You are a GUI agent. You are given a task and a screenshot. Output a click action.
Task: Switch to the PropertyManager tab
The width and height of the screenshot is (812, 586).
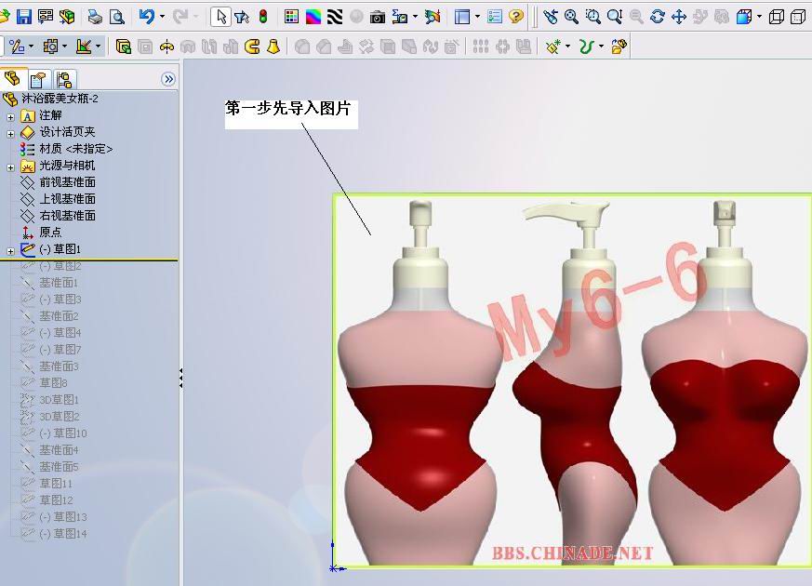click(x=39, y=80)
